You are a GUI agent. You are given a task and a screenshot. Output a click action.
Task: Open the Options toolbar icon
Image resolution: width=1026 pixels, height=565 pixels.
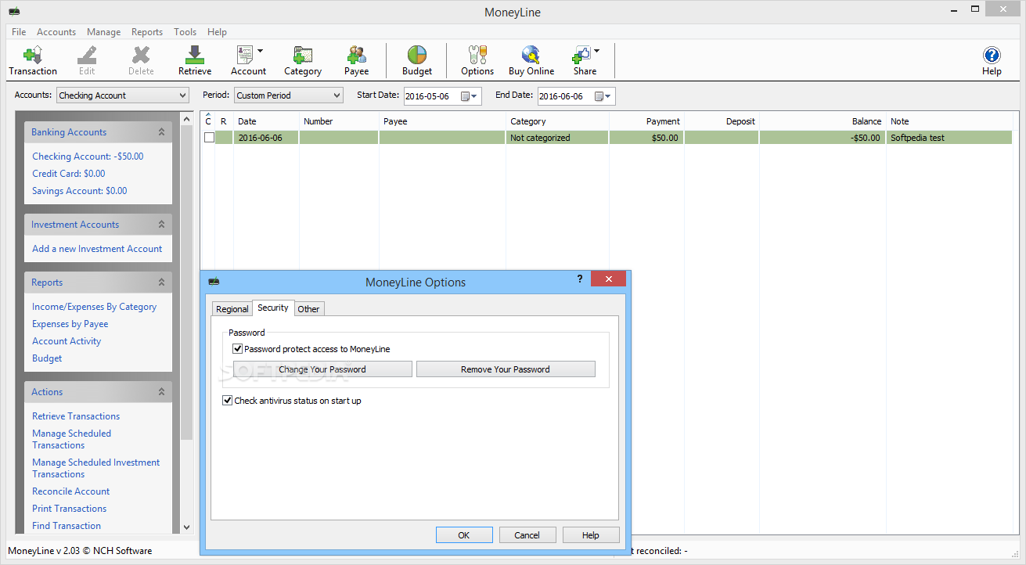pyautogui.click(x=477, y=56)
